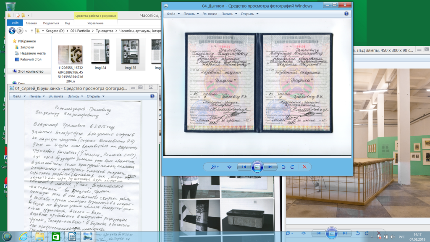
Task: Navigate to Seagate (D:) in the breadcrumb
Action: 55,31
